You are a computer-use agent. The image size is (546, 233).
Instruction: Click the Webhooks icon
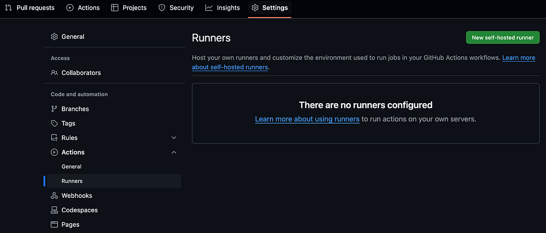click(54, 196)
